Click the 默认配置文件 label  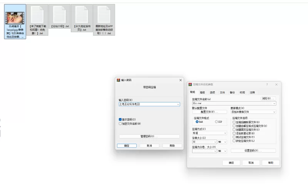click(199, 108)
